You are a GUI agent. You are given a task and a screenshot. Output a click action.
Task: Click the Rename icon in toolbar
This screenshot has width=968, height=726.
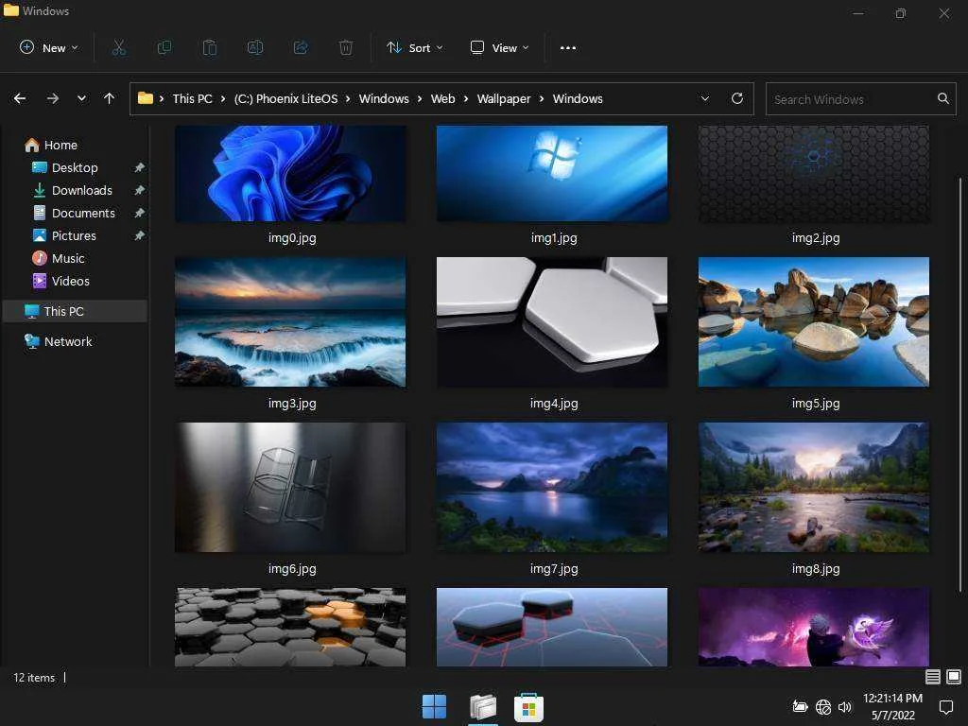(255, 47)
